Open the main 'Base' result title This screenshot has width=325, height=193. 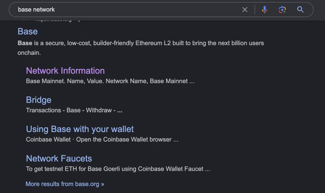tap(27, 31)
